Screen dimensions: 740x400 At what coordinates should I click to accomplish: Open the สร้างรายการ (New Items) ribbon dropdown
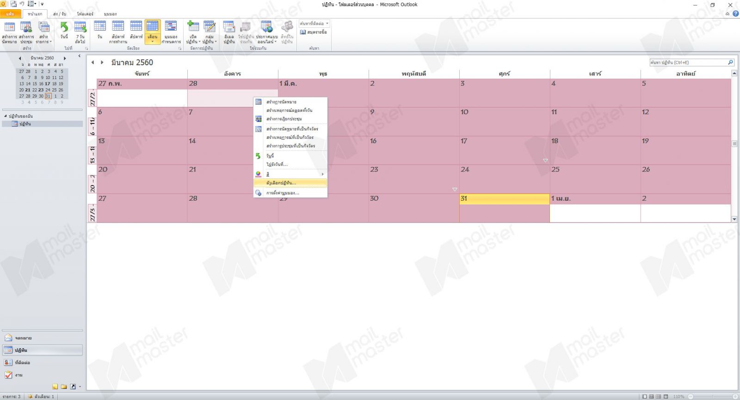coord(43,32)
